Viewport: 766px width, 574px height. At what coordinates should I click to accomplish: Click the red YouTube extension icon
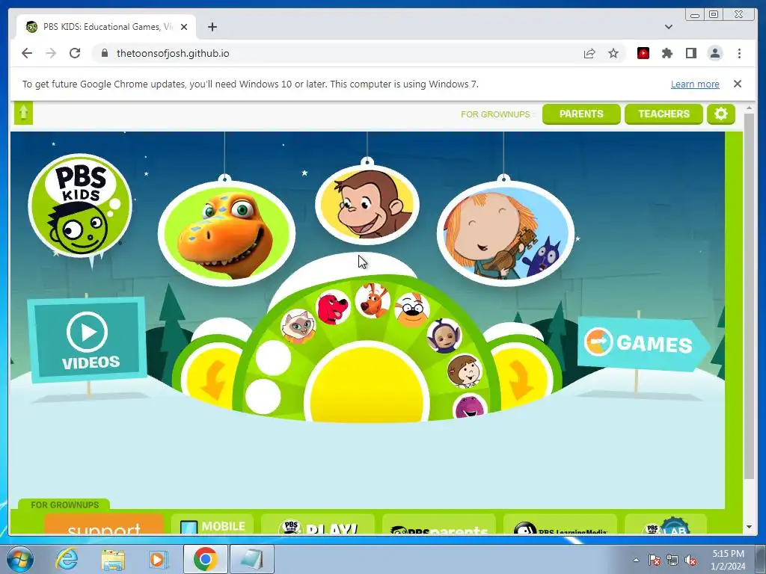tap(643, 53)
